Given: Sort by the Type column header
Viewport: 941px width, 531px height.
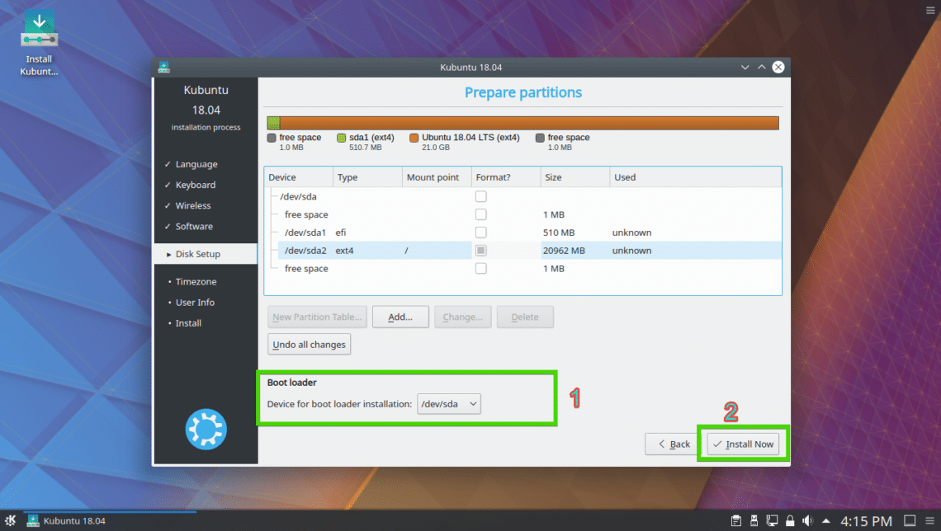Looking at the screenshot, I should pyautogui.click(x=367, y=177).
